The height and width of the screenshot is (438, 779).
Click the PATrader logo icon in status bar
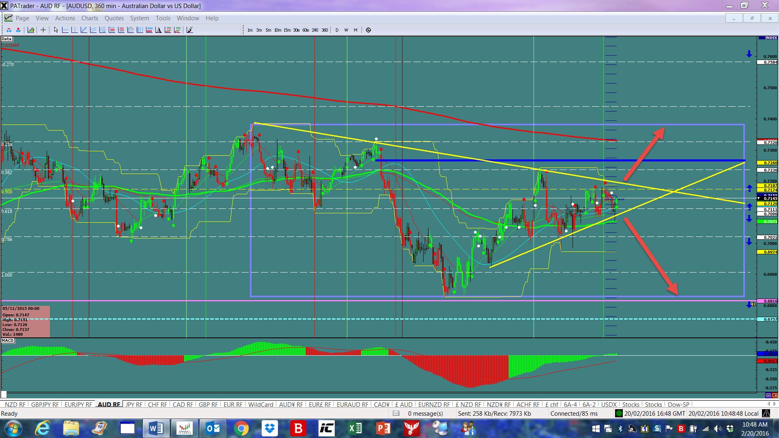point(766,414)
